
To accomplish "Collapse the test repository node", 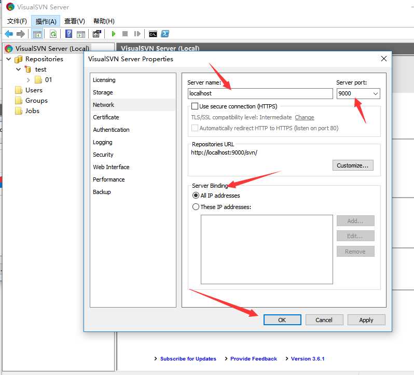I will click(19, 70).
